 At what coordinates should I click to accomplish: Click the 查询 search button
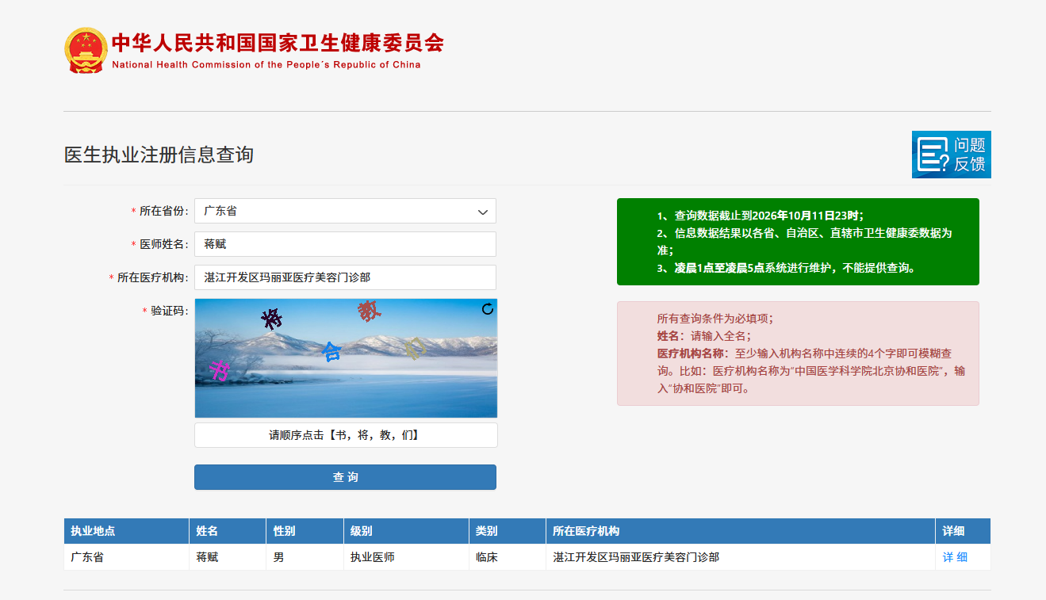(345, 477)
